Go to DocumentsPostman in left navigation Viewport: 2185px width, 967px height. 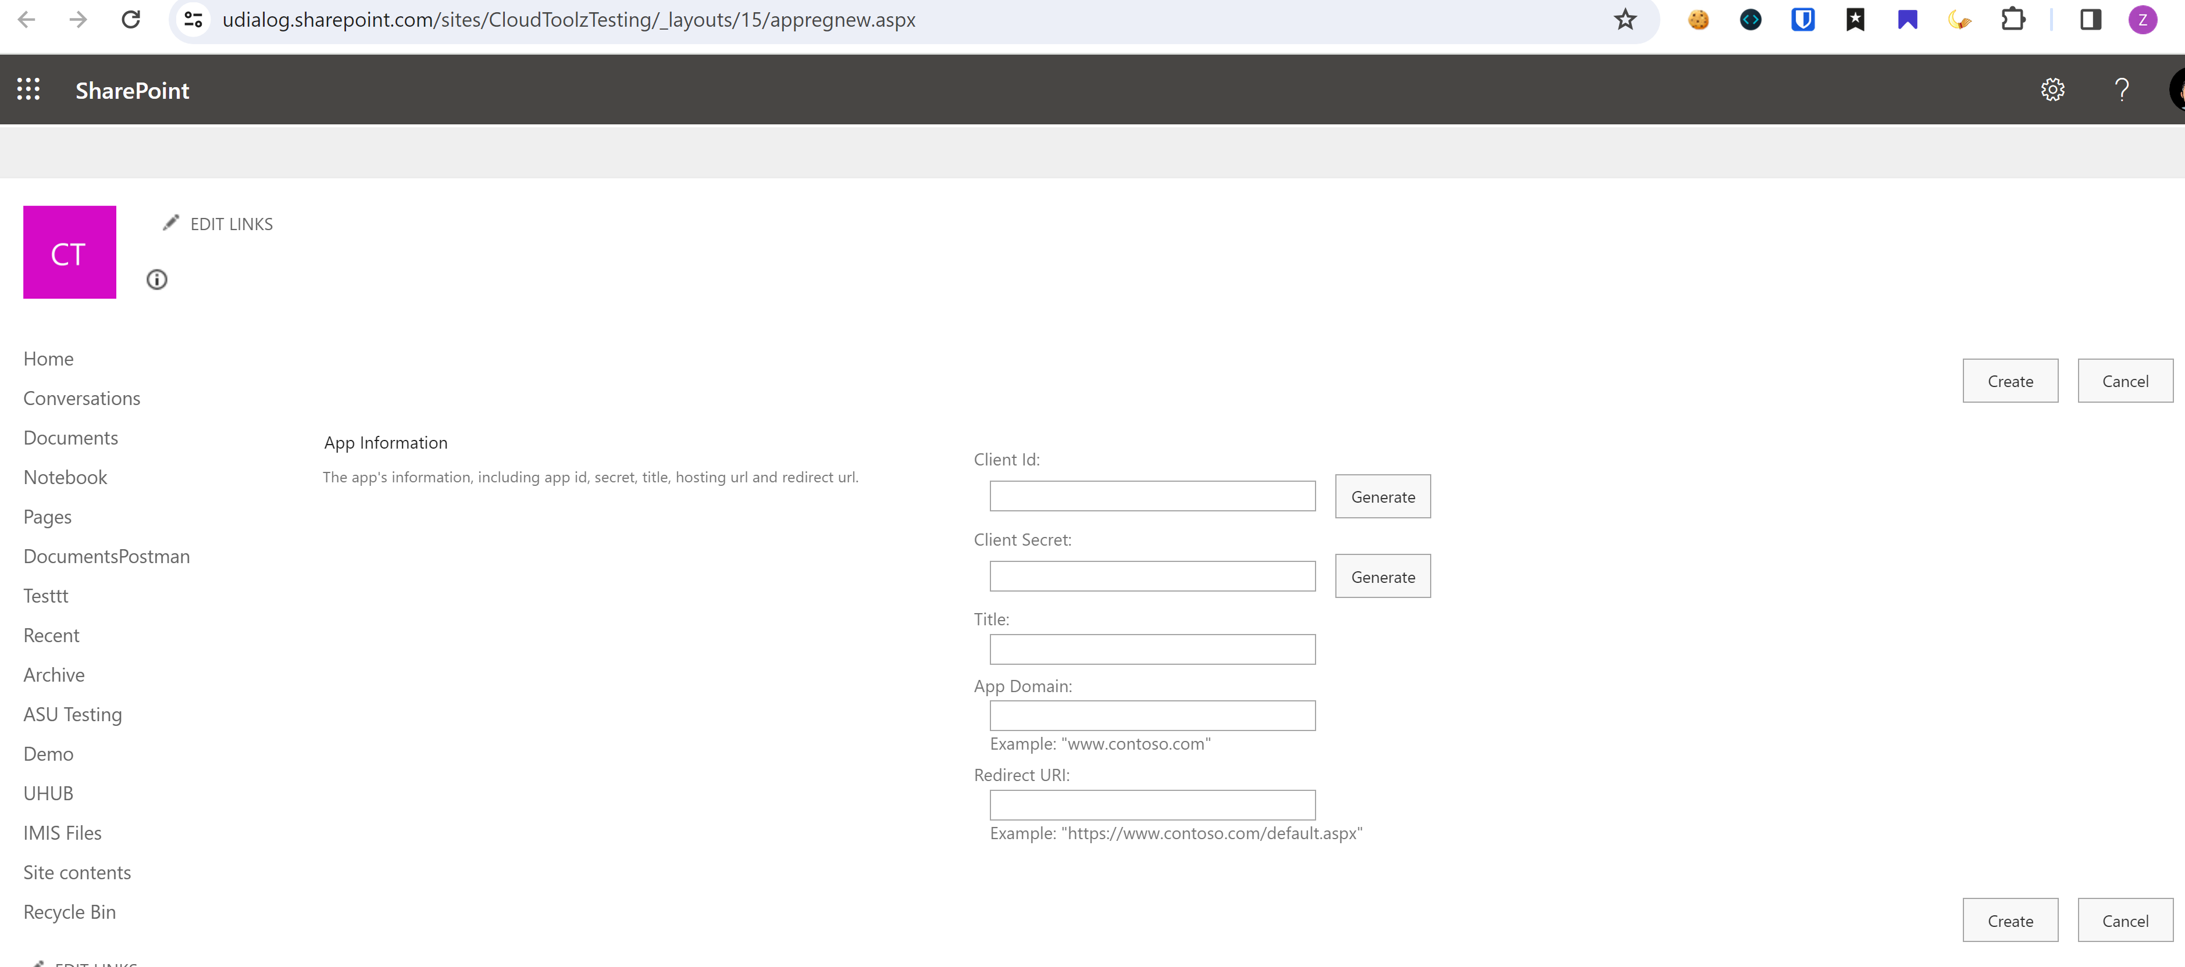coord(107,556)
